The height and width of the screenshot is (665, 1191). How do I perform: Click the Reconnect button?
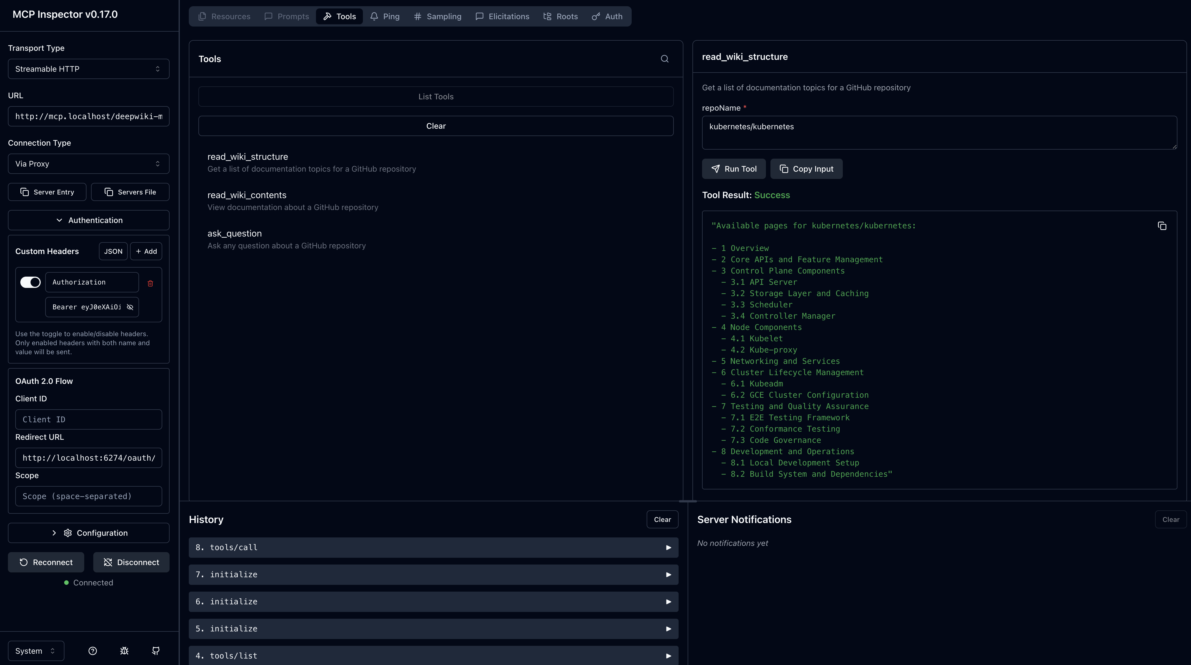(x=46, y=562)
